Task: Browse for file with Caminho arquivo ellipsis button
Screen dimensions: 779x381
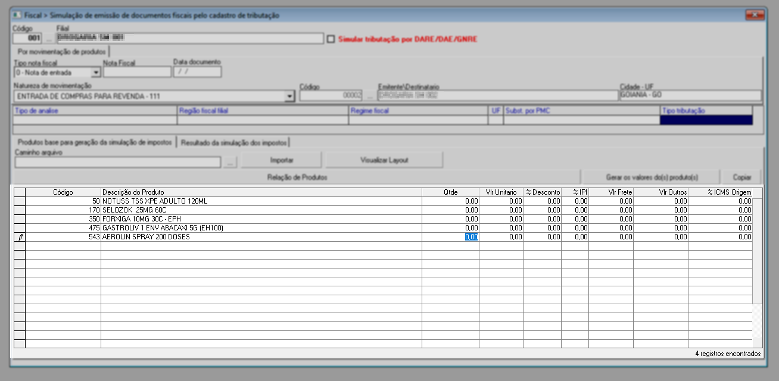Action: (231, 161)
